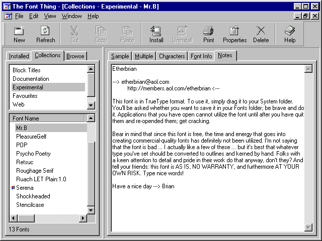Select the Block Titles collection
Screen dimensions: 322x241
48,70
